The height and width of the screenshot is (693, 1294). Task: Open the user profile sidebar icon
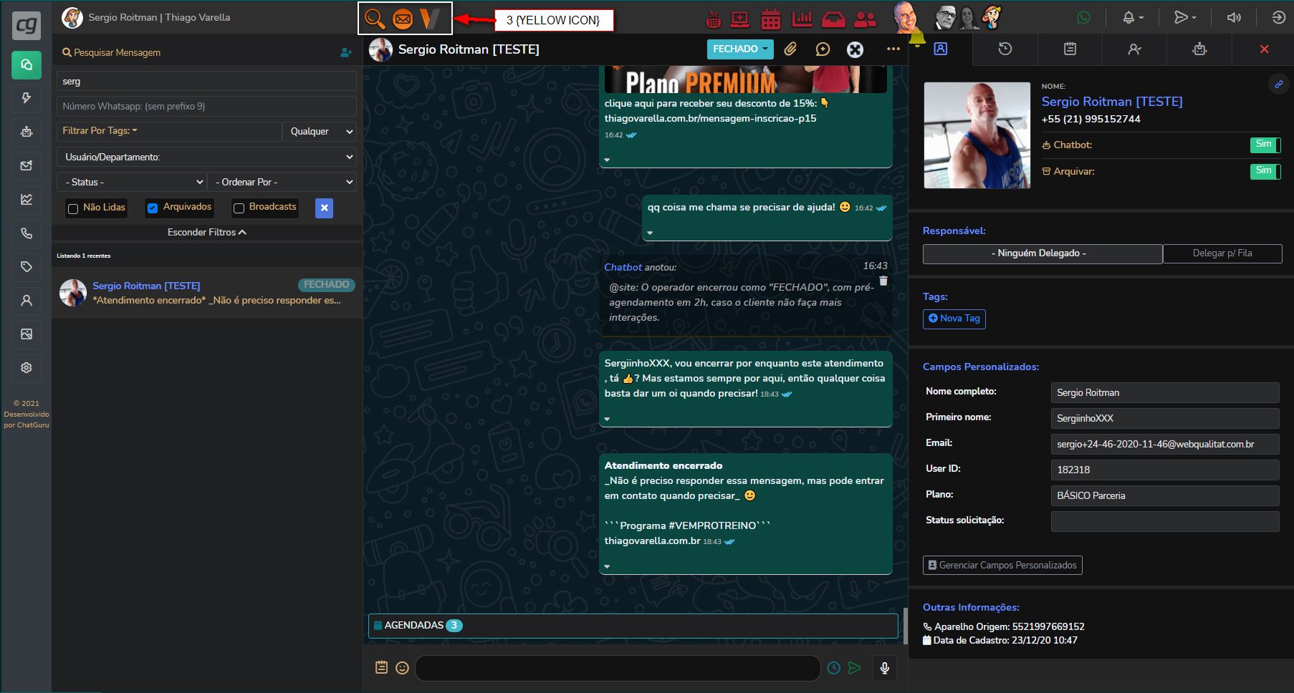(27, 301)
